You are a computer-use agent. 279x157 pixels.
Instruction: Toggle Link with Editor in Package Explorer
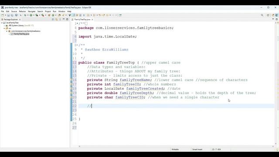coord(57,19)
